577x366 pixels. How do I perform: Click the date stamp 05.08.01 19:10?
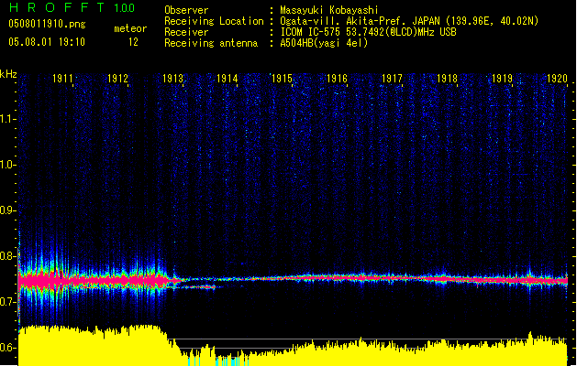point(47,42)
